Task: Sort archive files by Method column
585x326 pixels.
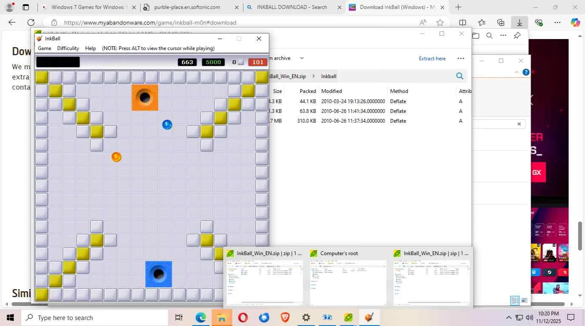Action: click(x=399, y=91)
